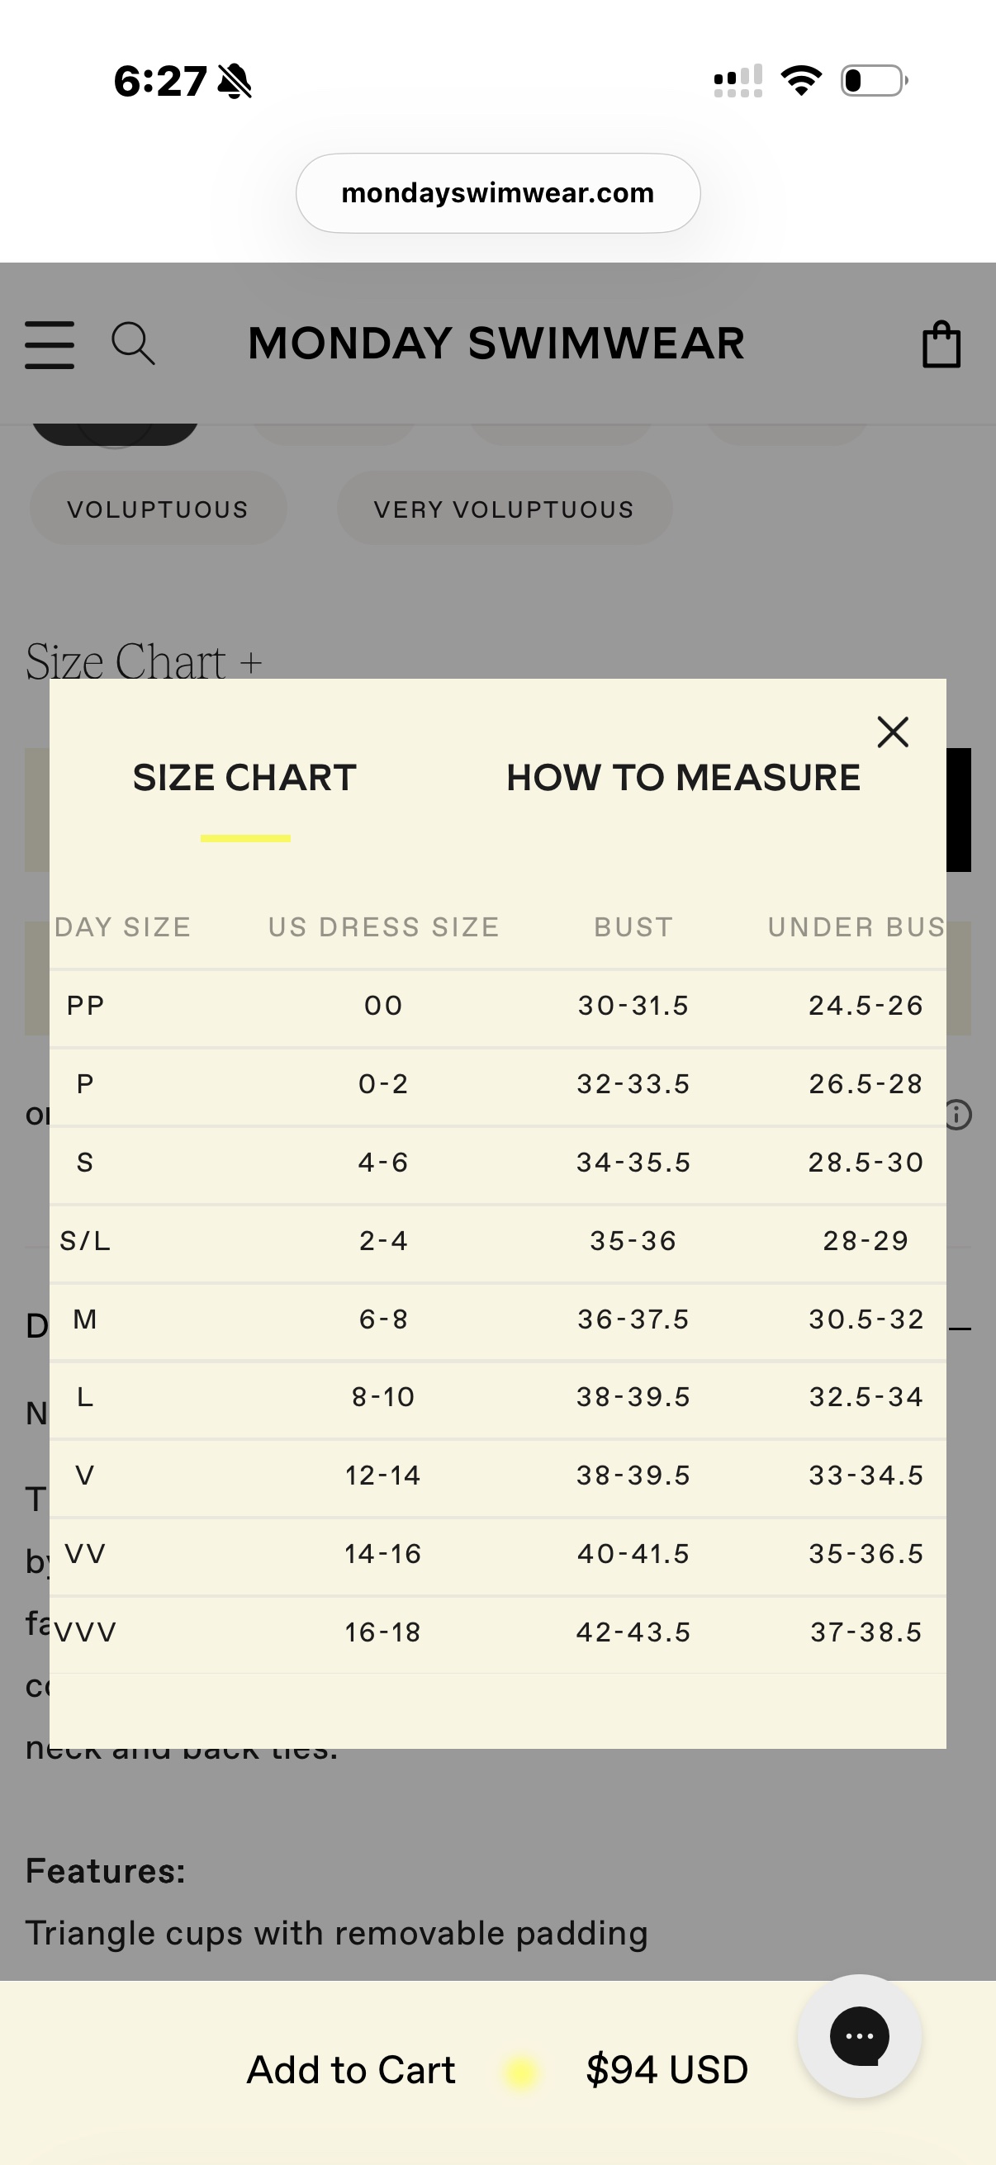The width and height of the screenshot is (996, 2165).
Task: Tap the muted bell status icon
Action: coord(235,82)
